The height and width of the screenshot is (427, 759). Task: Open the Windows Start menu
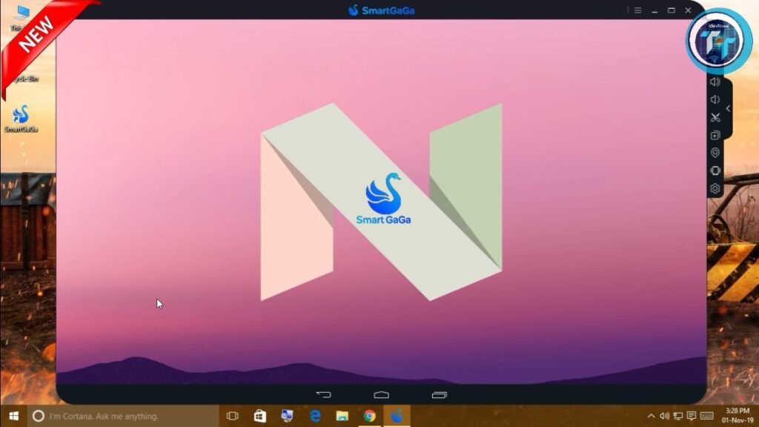13,416
